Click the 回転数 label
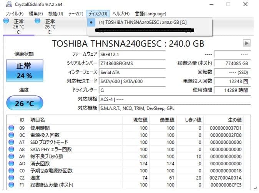Viewport: 259px width, 193px height. click(x=205, y=72)
